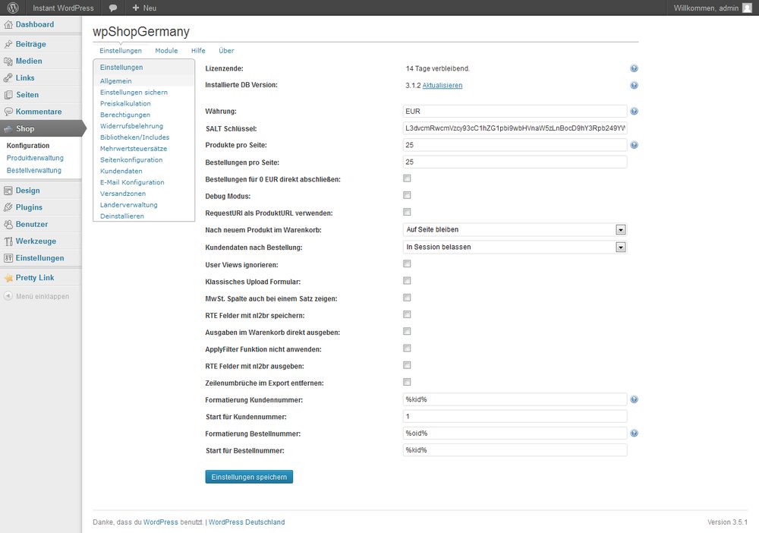Open Deinstallieren settings link

point(122,216)
